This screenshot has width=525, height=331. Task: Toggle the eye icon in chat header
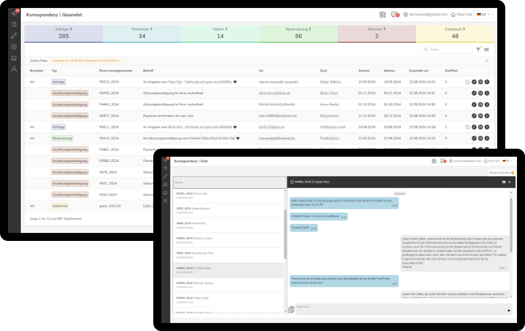pos(504,182)
